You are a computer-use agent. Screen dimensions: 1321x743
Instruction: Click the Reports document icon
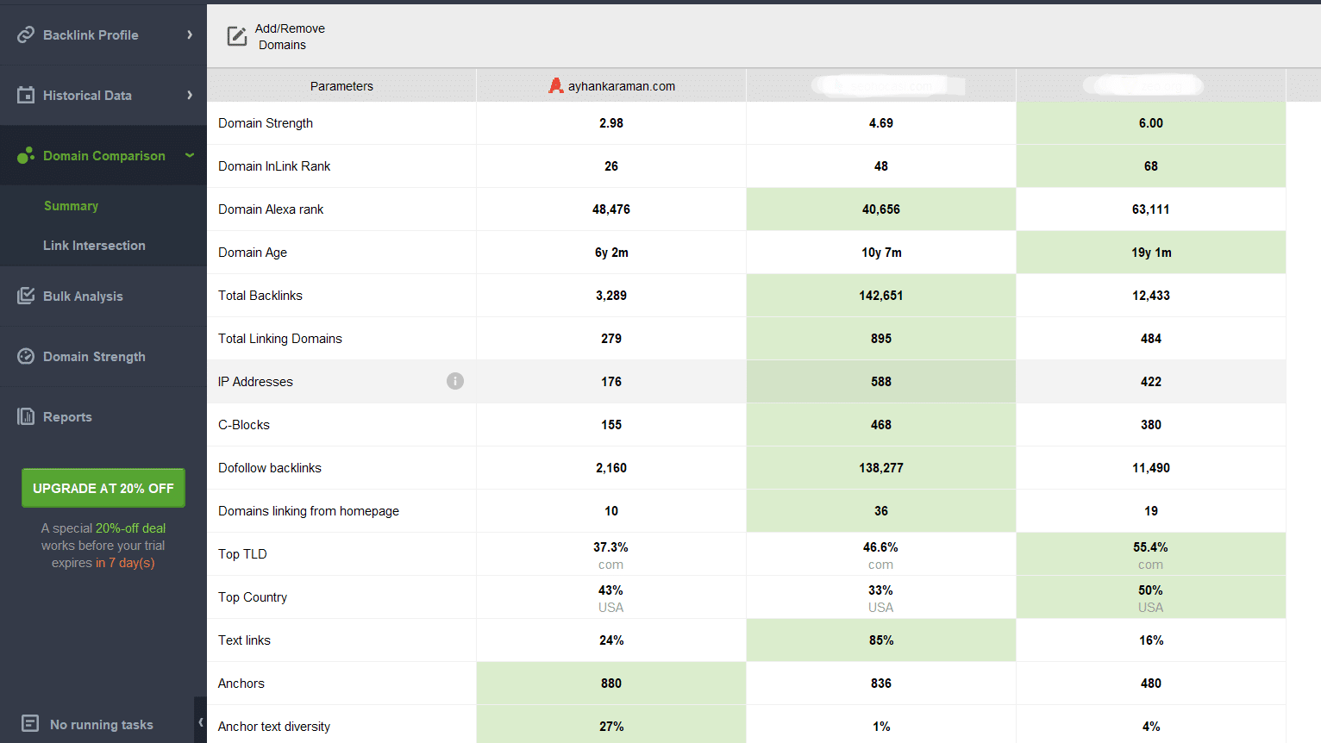[26, 416]
